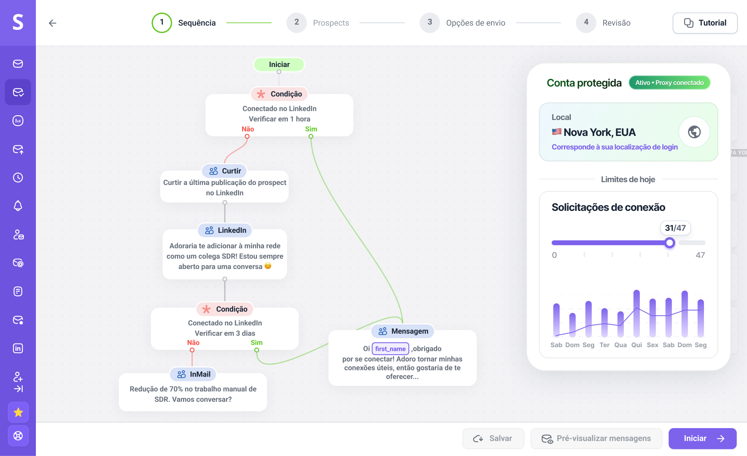This screenshot has height=456, width=747.
Task: Select step 4 Revisão
Action: [x=603, y=23]
